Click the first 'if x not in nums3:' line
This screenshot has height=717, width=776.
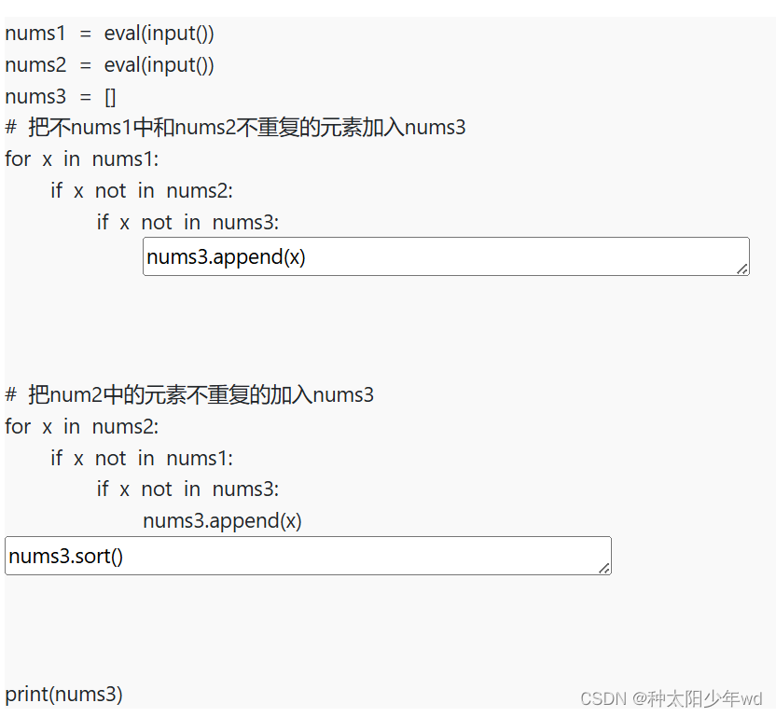tap(187, 223)
